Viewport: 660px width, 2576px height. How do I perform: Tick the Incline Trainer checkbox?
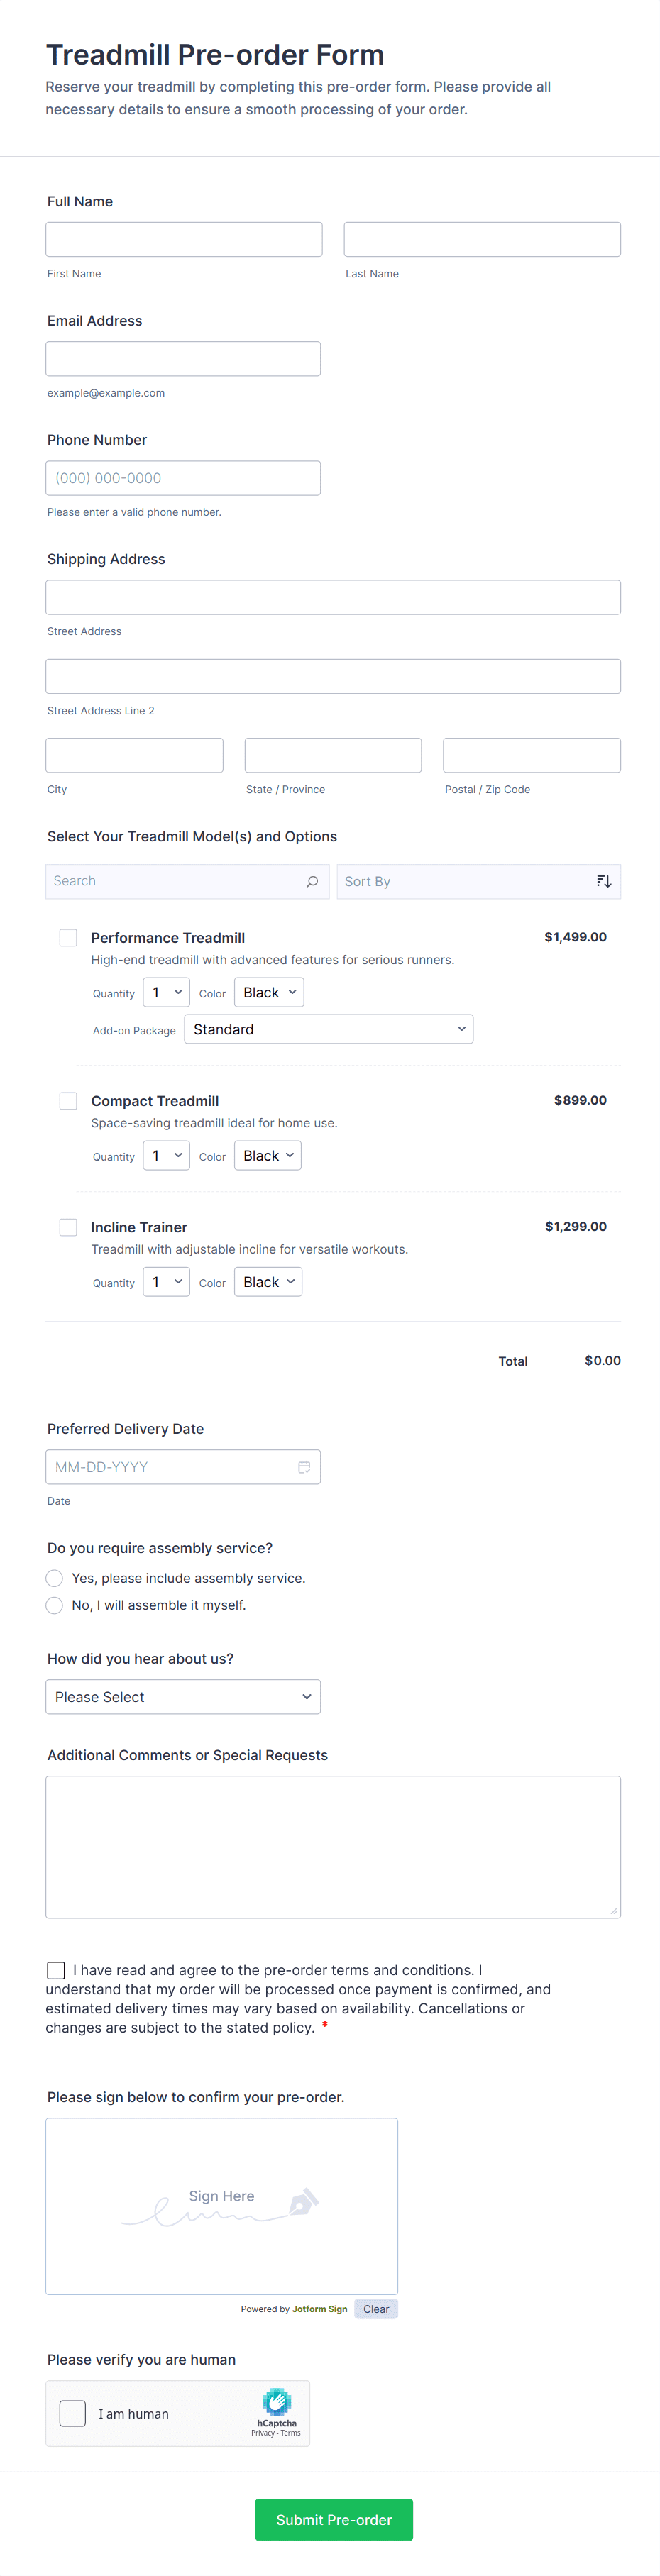click(x=68, y=1227)
